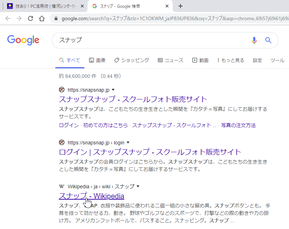Open the ツール options
This screenshot has width=289, height=229.
click(277, 60)
